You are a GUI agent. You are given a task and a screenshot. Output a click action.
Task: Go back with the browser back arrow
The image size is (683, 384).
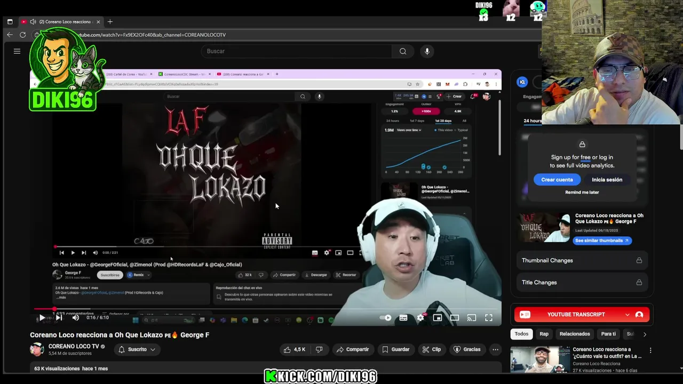point(10,35)
